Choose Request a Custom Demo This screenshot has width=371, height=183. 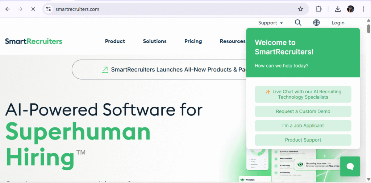point(303,111)
